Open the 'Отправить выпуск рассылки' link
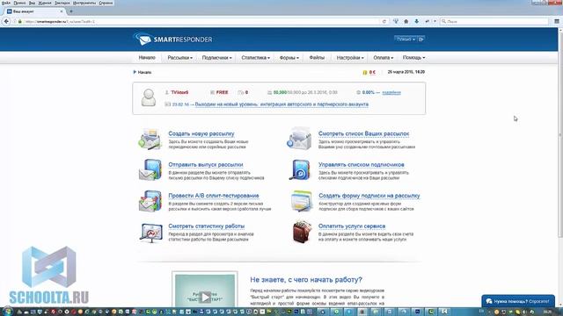 point(206,165)
